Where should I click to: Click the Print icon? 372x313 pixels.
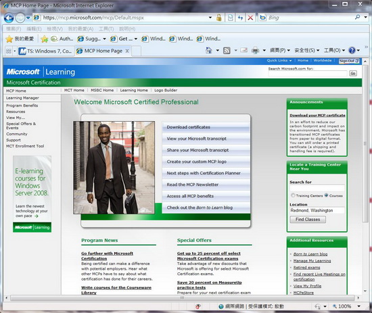[x=255, y=50]
